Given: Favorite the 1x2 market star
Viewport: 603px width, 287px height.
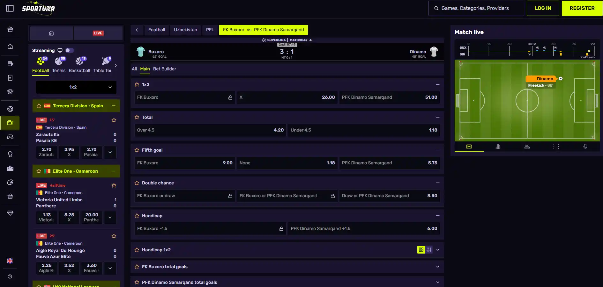Looking at the screenshot, I should coord(137,84).
